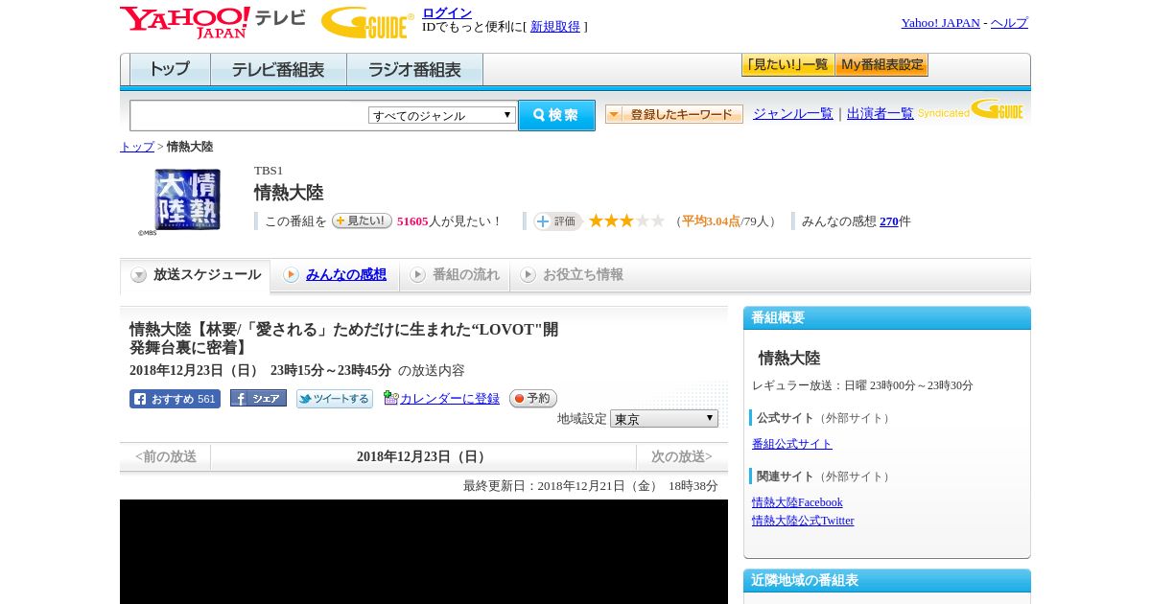Viewport: 1151px width, 604px height.
Task: Open the 情熱大陸公式Twitter link
Action: point(803,521)
